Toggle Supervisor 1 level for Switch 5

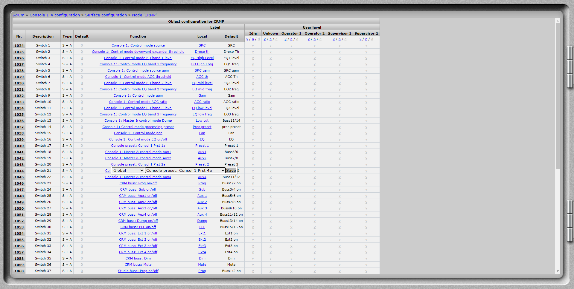tap(339, 71)
